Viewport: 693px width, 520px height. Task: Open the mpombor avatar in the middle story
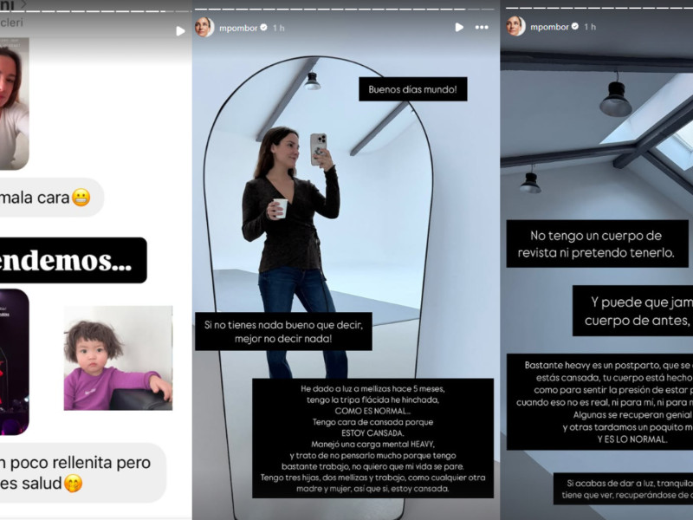click(x=204, y=27)
